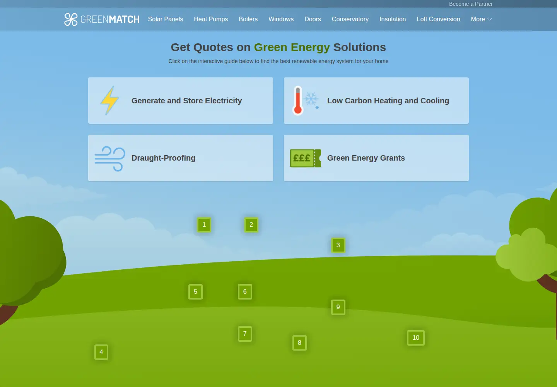Open the Solar Panels menu item
Screen dimensions: 557x387
coord(166,19)
